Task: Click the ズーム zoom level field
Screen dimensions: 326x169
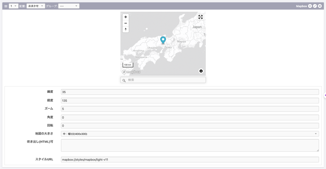Action: click(190, 109)
